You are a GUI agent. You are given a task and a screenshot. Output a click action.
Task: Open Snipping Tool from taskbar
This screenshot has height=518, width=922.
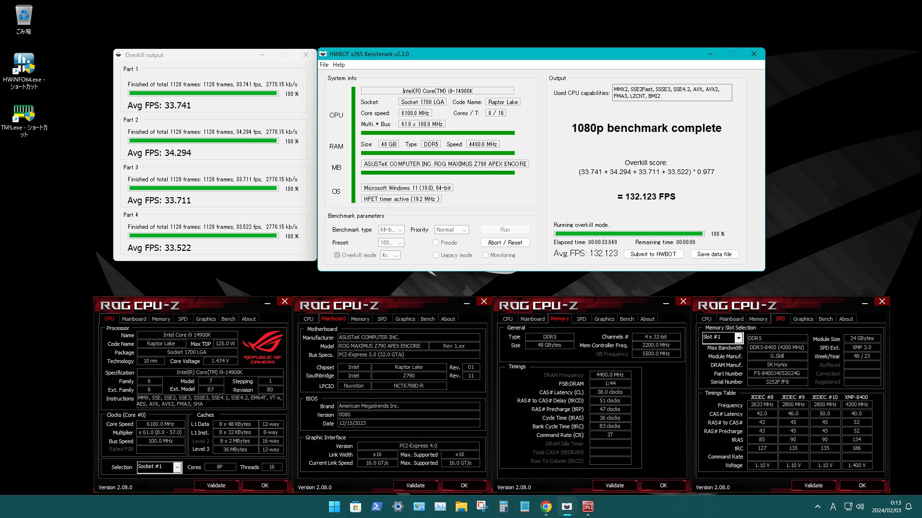coord(482,506)
